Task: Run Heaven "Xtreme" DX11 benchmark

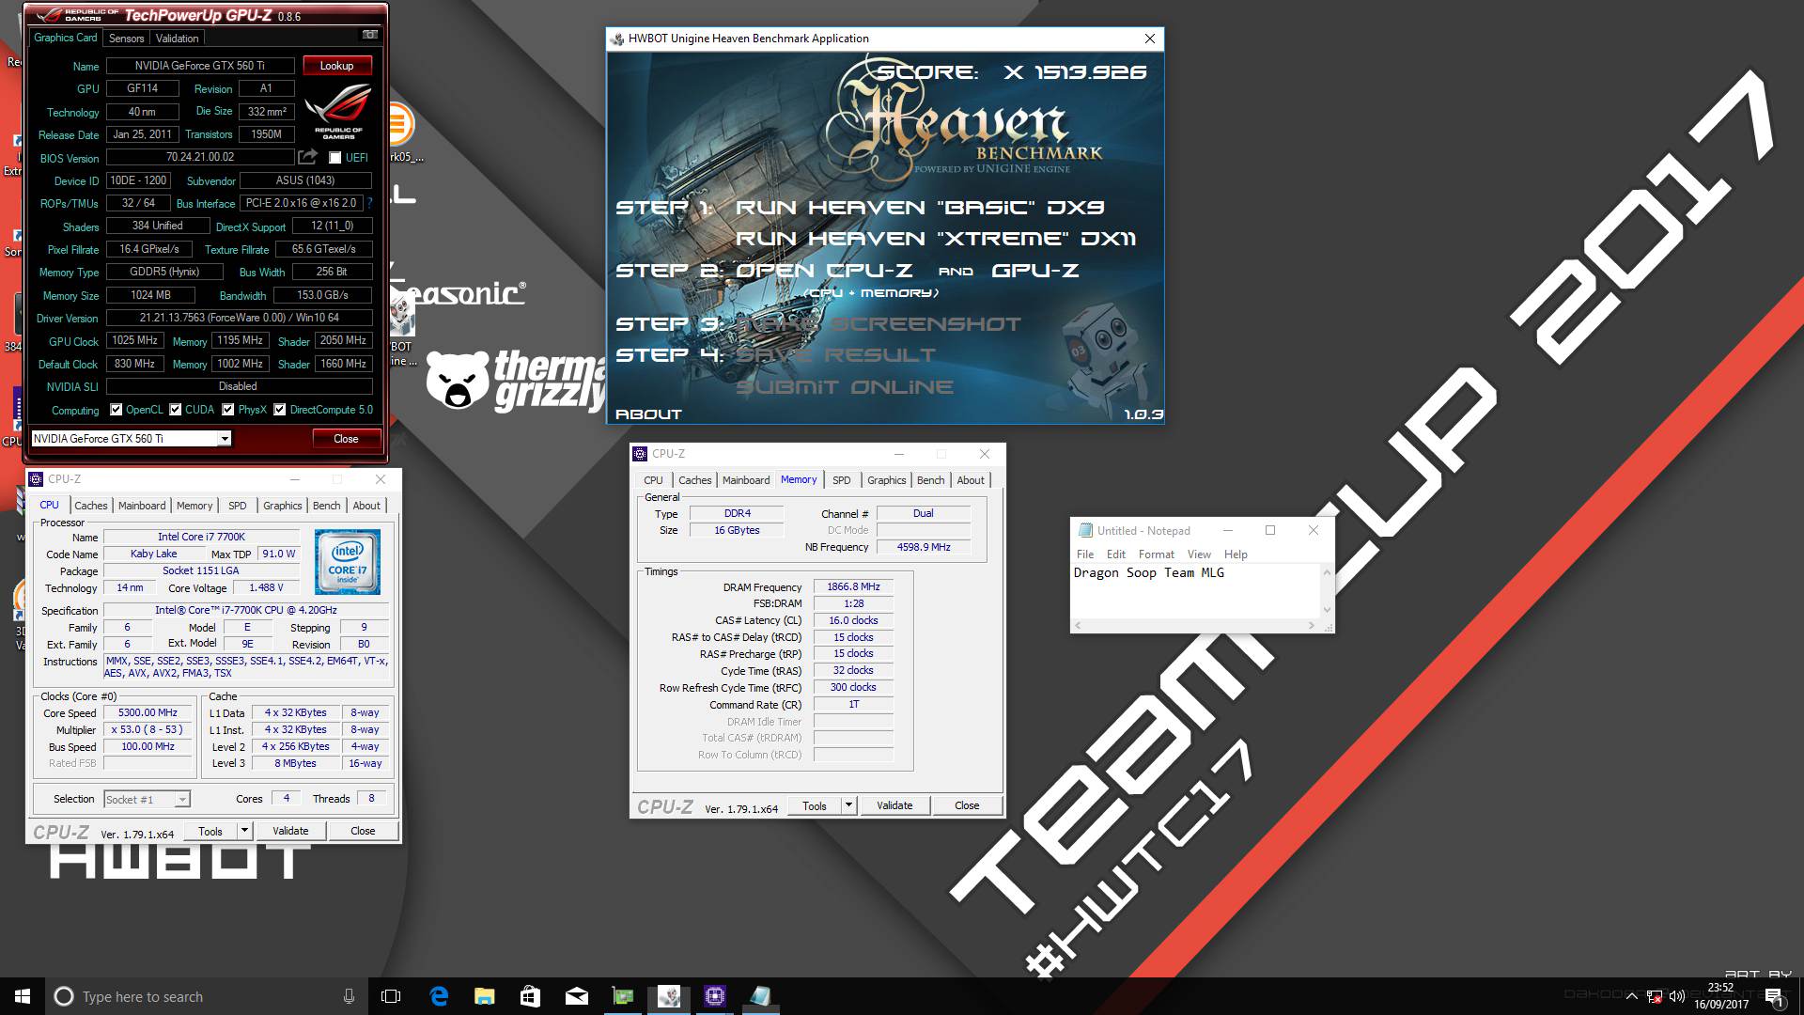Action: pos(936,239)
